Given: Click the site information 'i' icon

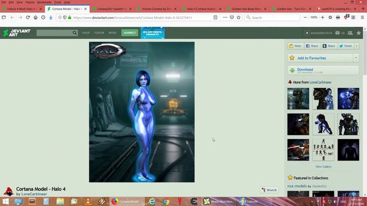Looking at the screenshot, I should coord(60,18).
